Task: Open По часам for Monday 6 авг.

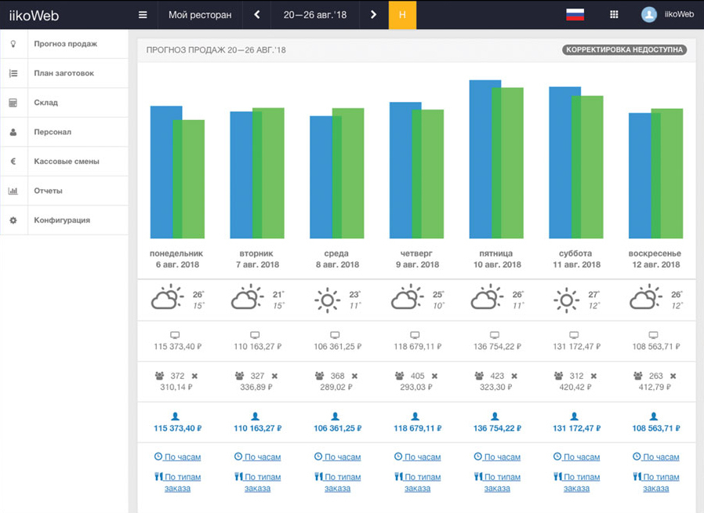Action: coord(177,457)
